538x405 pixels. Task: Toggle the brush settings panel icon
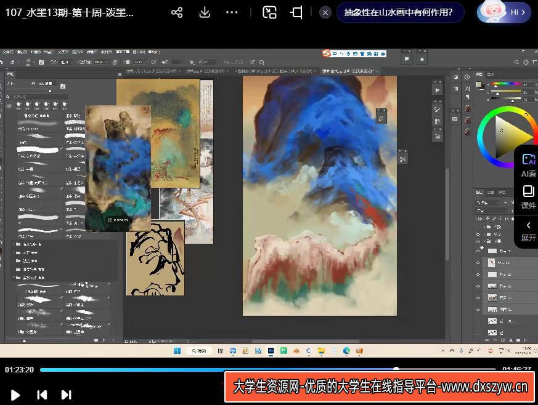tap(41, 62)
